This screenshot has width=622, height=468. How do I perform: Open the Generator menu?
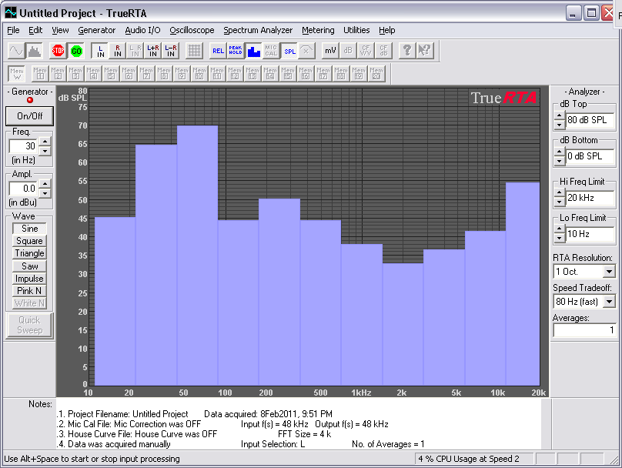[96, 30]
